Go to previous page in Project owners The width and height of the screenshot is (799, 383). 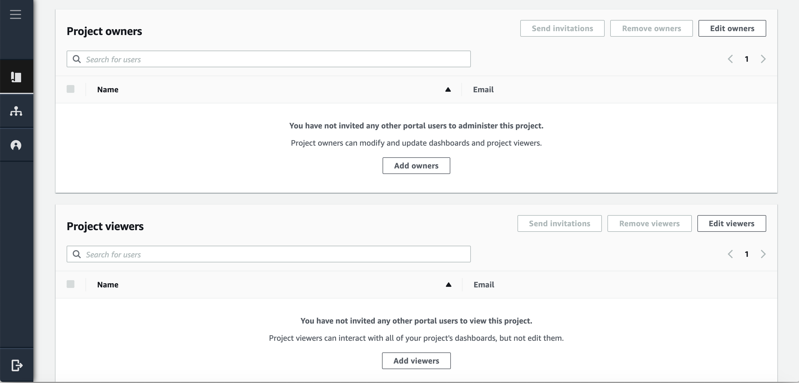(x=730, y=59)
